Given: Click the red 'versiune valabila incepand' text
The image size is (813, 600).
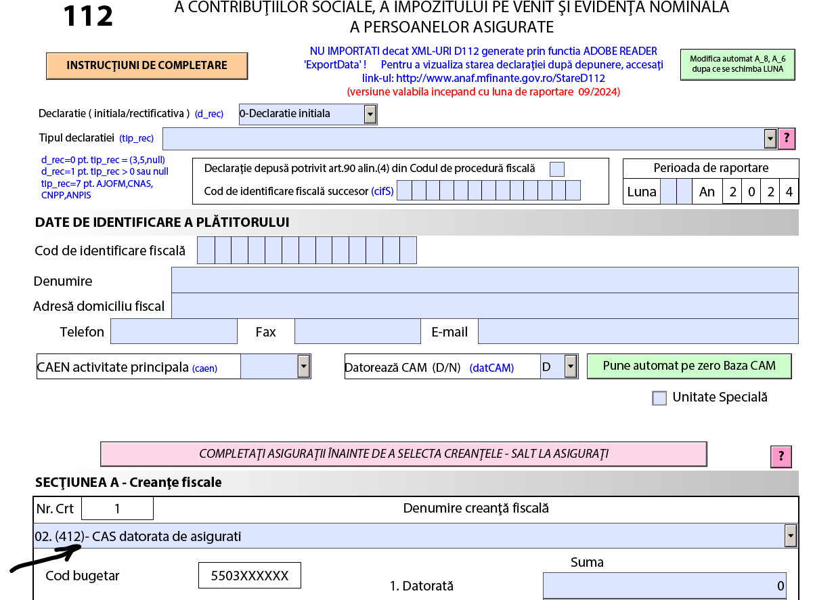Looking at the screenshot, I should point(483,91).
